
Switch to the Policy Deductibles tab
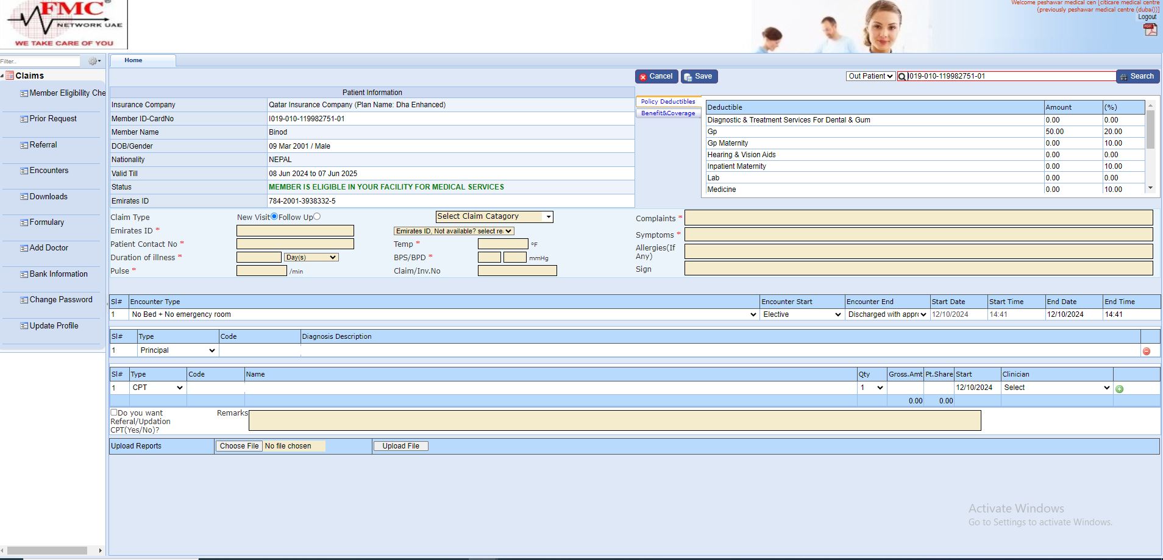coord(668,102)
